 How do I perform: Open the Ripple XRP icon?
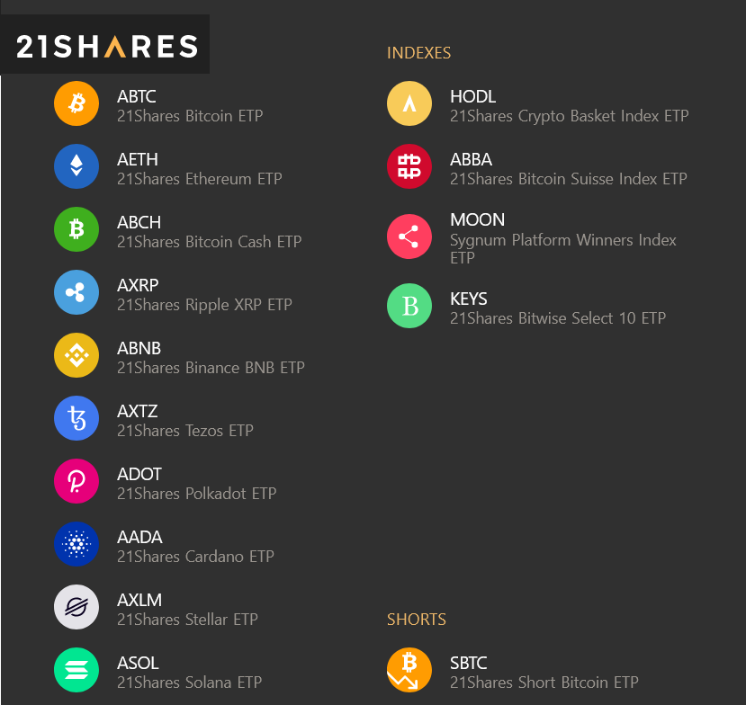tap(76, 292)
